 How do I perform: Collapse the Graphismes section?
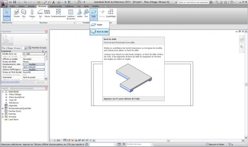click(x=43, y=51)
